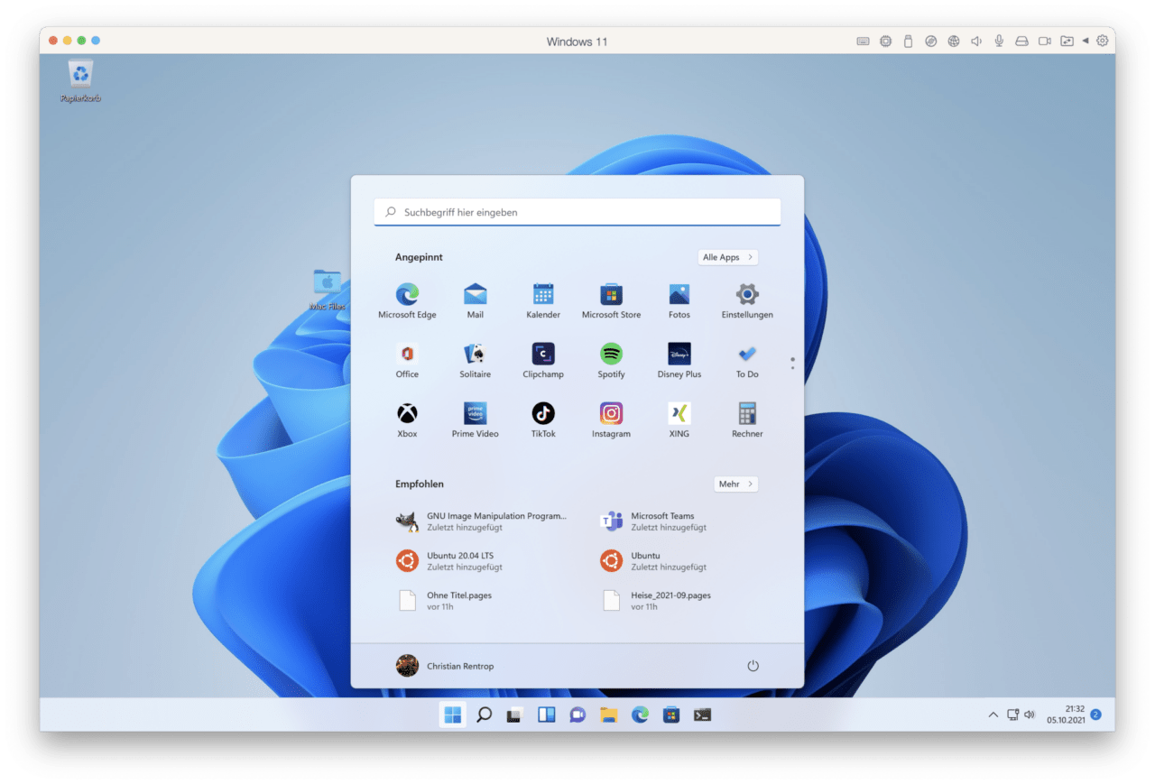Open the Christian Rentrop user account menu
Image resolution: width=1155 pixels, height=784 pixels.
pos(446,666)
